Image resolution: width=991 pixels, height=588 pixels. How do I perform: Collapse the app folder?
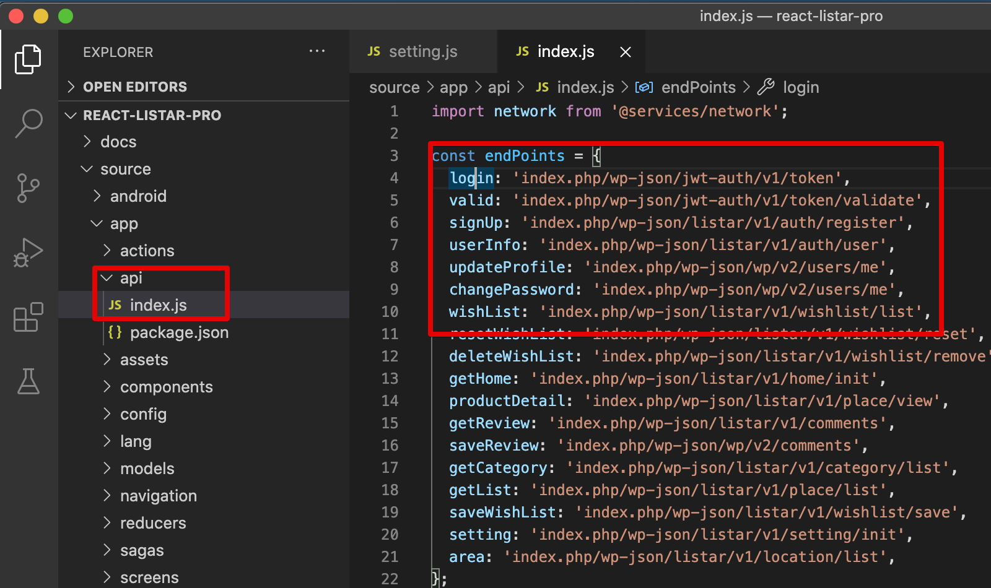coord(204,223)
